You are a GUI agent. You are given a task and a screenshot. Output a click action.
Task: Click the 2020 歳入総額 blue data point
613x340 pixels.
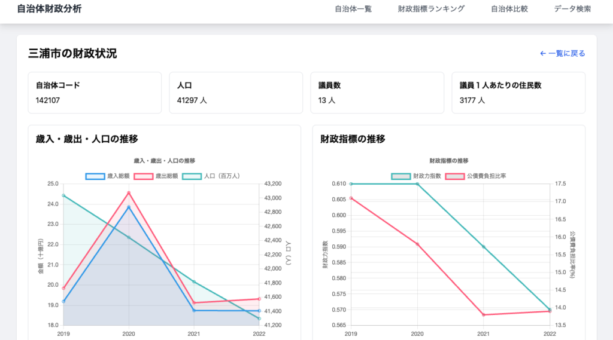(129, 207)
